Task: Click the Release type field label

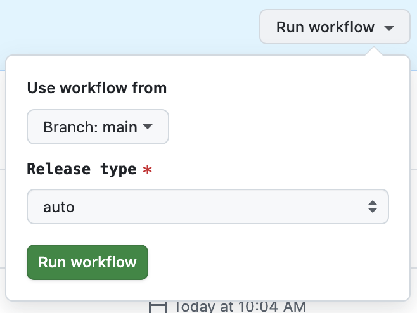Action: tap(82, 169)
